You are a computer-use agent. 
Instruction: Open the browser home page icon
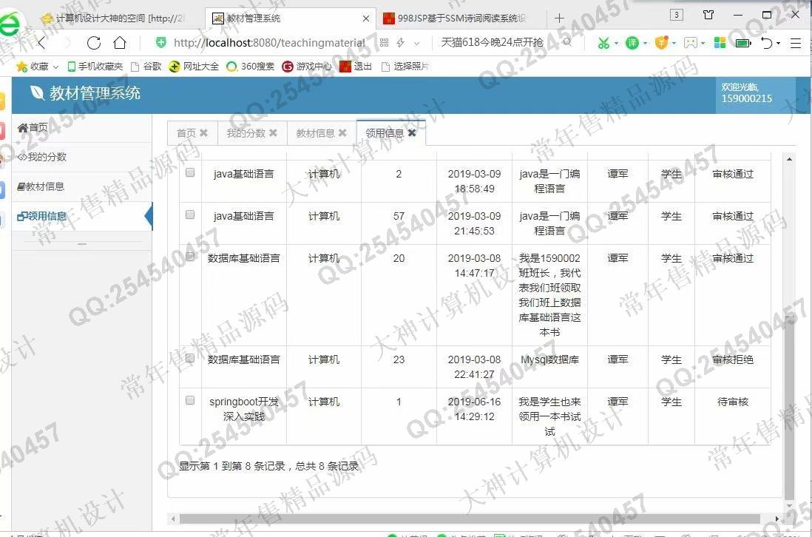(120, 42)
